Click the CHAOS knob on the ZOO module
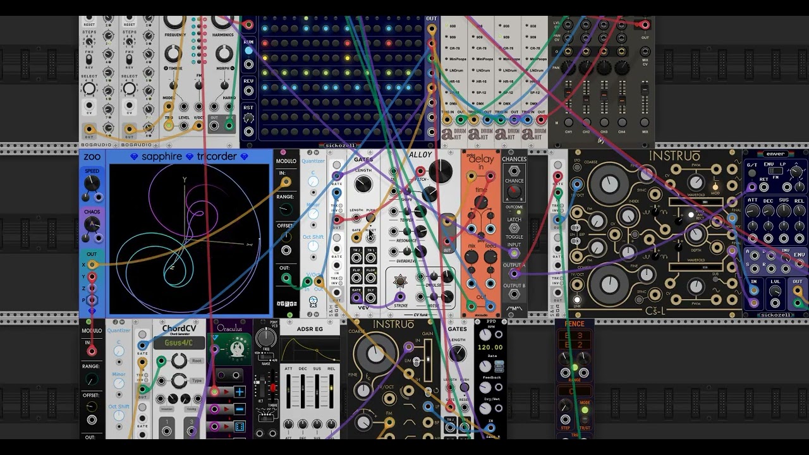The height and width of the screenshot is (455, 809). point(92,224)
